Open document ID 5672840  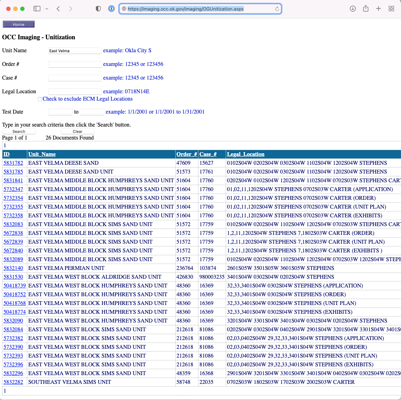coord(13,251)
